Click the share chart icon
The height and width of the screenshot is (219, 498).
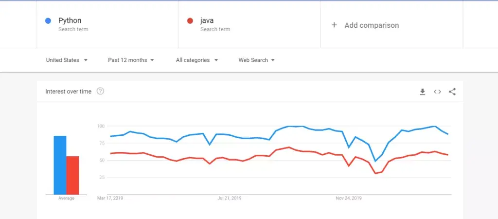tap(452, 91)
